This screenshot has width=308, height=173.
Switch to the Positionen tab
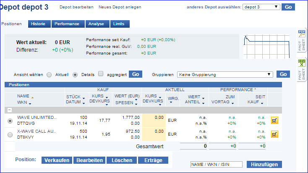click(x=11, y=24)
